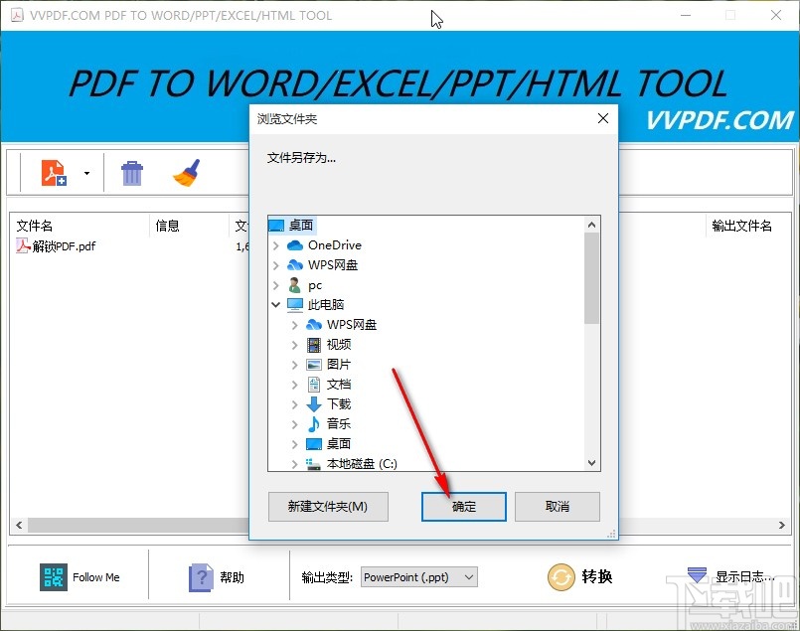This screenshot has height=631, width=800.
Task: Collapse the 此电脑 tree node
Action: tap(275, 304)
